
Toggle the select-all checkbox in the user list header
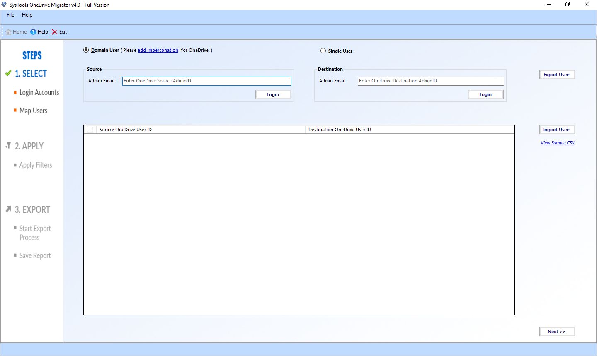pyautogui.click(x=90, y=129)
